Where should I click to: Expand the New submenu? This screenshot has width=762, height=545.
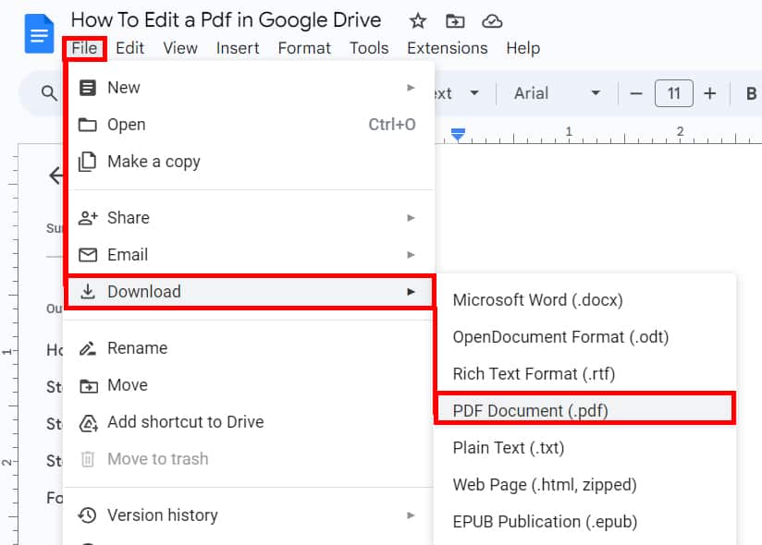click(249, 88)
